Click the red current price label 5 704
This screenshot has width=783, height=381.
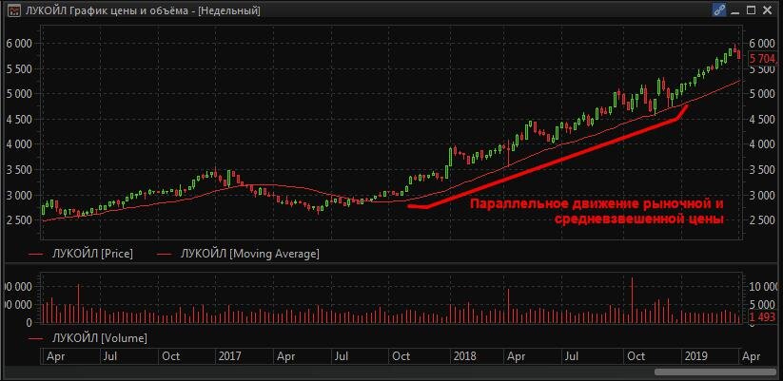tap(762, 59)
